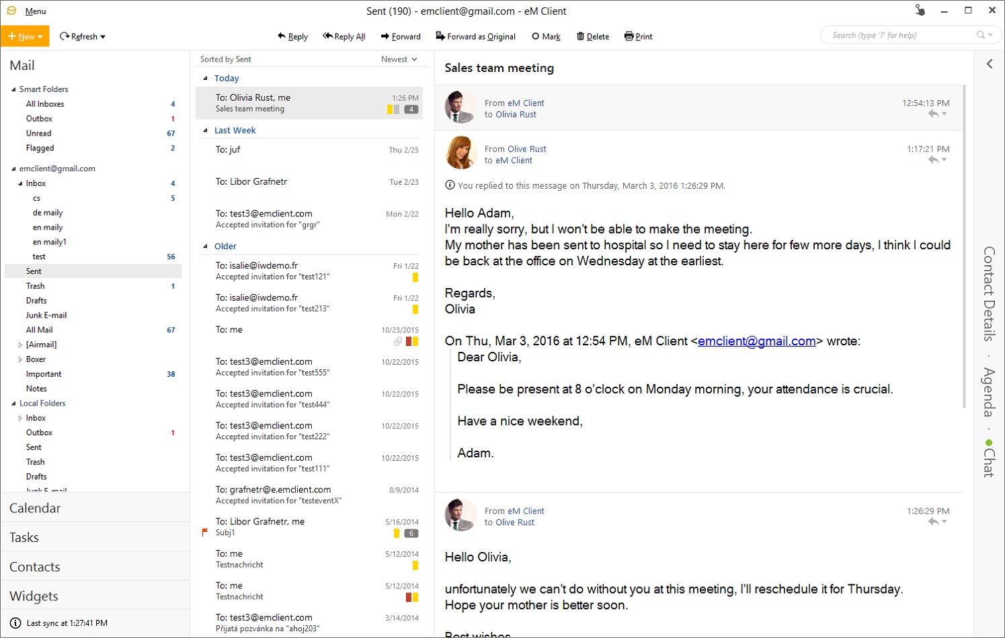Image resolution: width=1005 pixels, height=638 pixels.
Task: Click Forward as Original button
Action: (x=475, y=36)
